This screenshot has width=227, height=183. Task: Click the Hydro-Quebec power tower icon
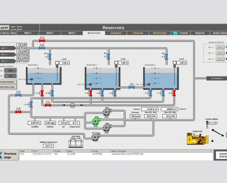pos(207,125)
